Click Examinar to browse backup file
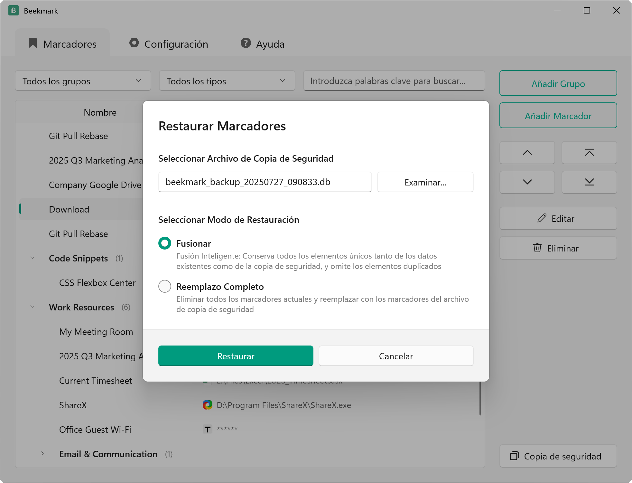This screenshot has width=632, height=483. (425, 182)
